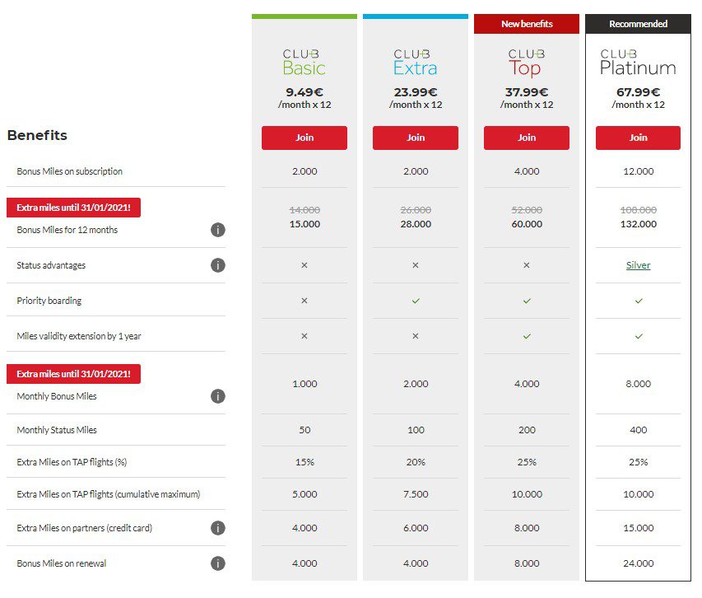The width and height of the screenshot is (702, 598).
Task: Click the 1.000 Monthly Bonus Miles value
Action: click(305, 384)
